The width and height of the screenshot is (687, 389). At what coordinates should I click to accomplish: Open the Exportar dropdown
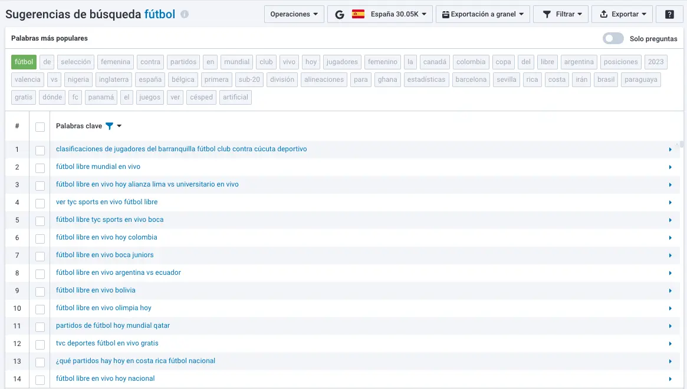click(x=622, y=15)
